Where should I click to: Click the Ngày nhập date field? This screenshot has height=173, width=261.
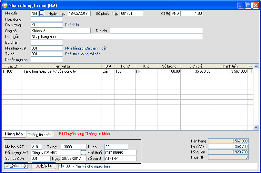point(79,13)
